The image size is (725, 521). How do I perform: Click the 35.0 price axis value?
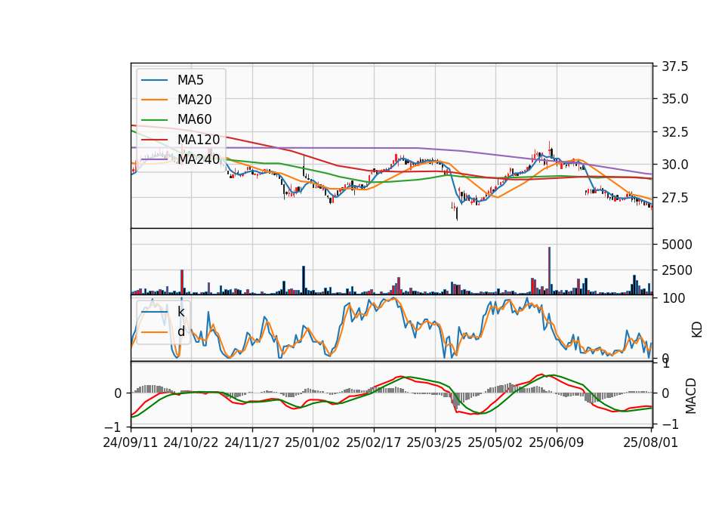674,99
